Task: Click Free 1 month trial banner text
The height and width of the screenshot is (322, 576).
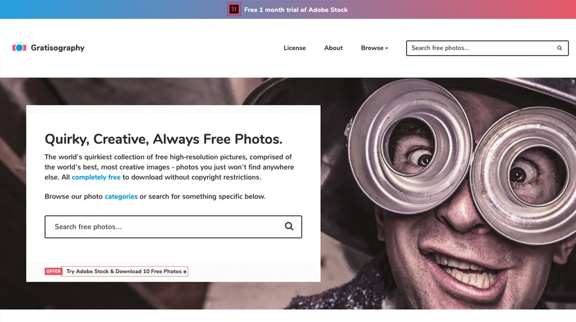Action: [x=295, y=10]
